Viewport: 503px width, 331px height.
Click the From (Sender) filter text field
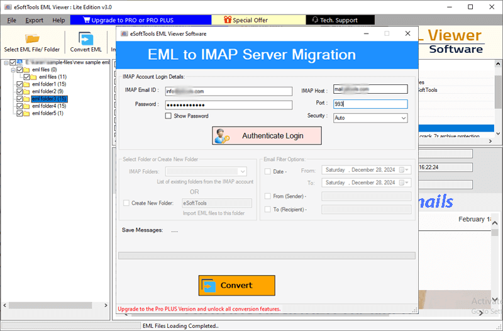[367, 196]
